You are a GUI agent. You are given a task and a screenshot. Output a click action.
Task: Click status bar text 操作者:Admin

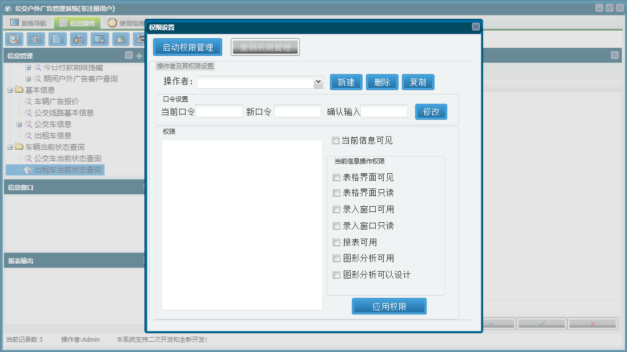(x=81, y=339)
